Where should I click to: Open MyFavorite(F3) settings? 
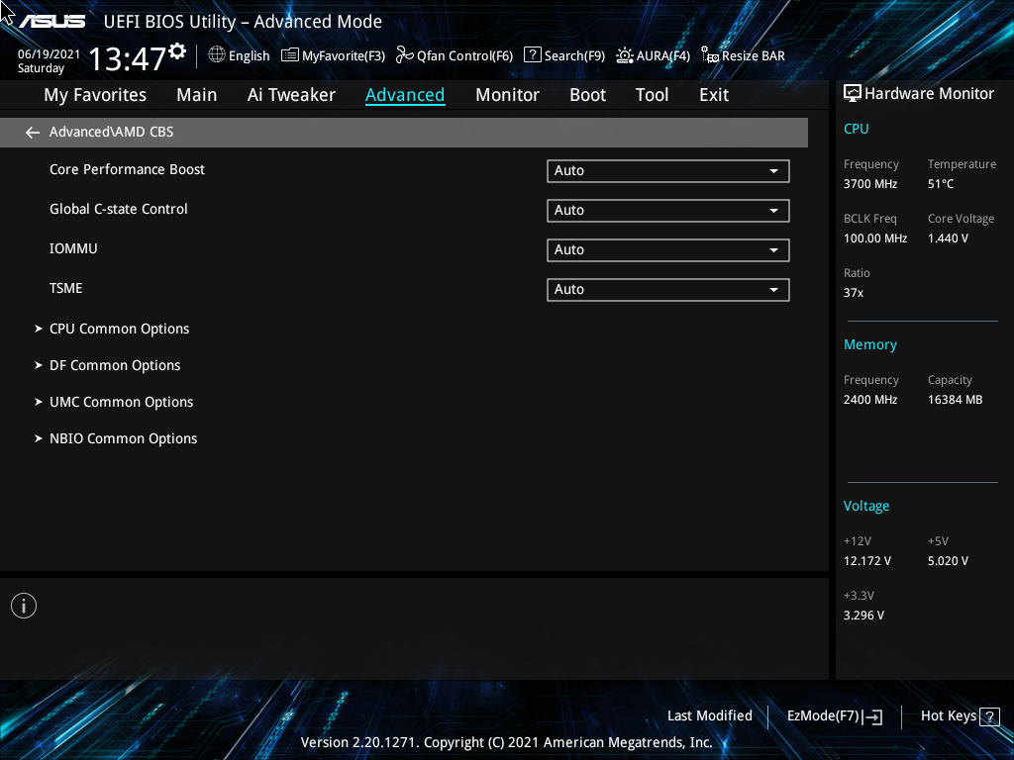[333, 55]
